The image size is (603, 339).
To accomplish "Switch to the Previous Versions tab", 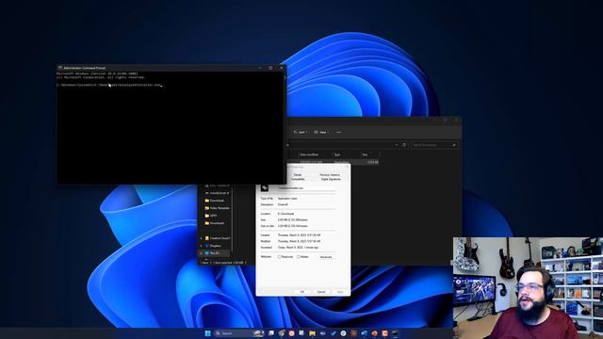I will [330, 175].
